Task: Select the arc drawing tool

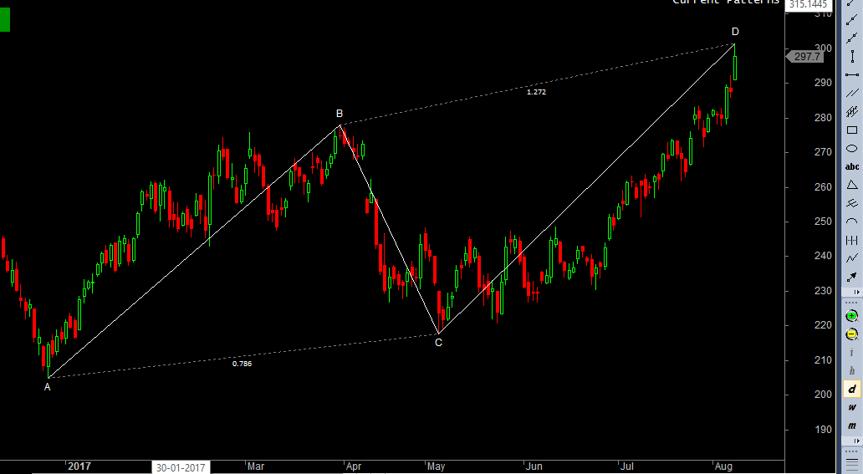Action: point(852,222)
